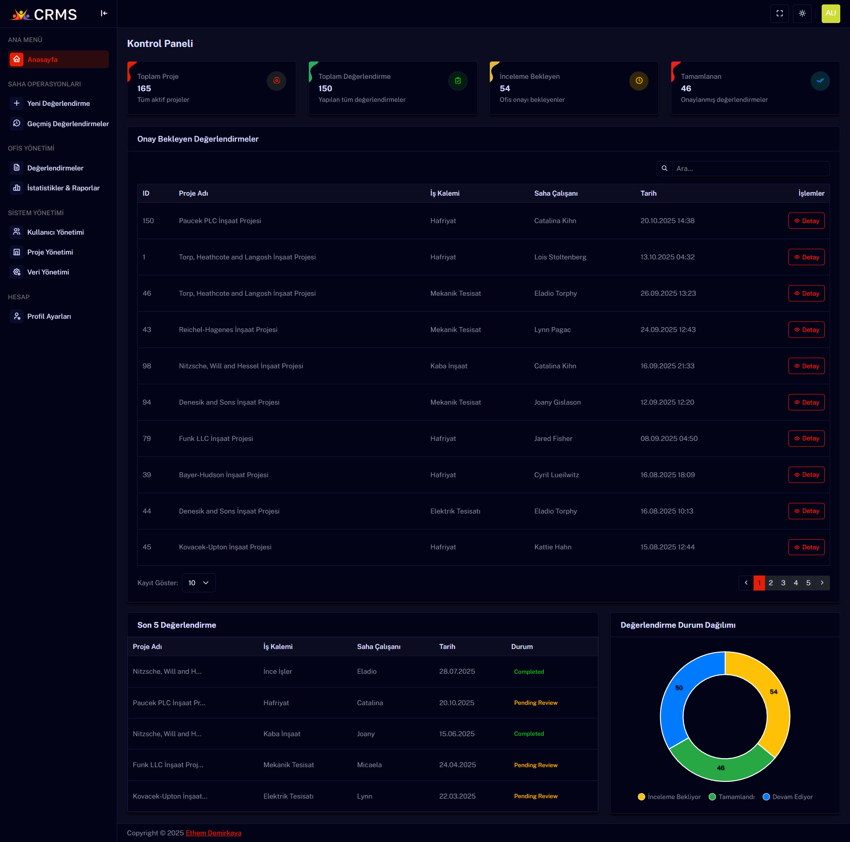This screenshot has height=842, width=850.
Task: Open the Veri Yönetimi gear icon
Action: 17,272
